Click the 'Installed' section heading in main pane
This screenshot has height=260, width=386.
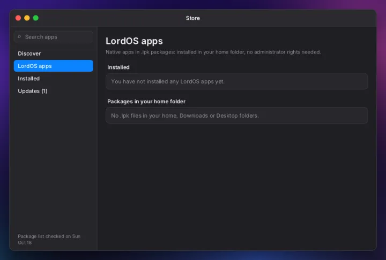[x=118, y=67]
